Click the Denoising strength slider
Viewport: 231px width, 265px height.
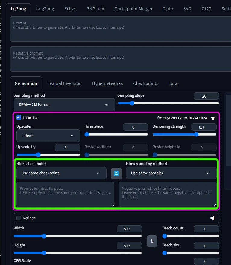pyautogui.click(x=185, y=134)
